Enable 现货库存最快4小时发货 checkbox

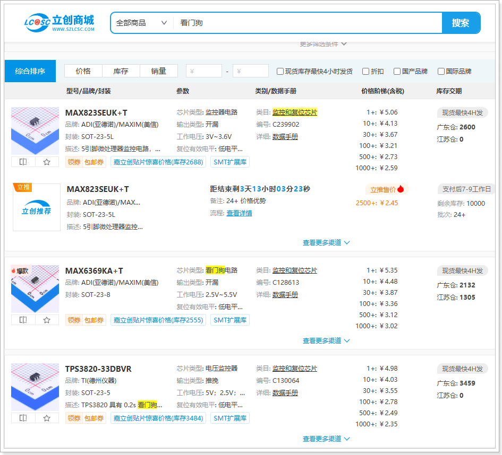pyautogui.click(x=280, y=72)
